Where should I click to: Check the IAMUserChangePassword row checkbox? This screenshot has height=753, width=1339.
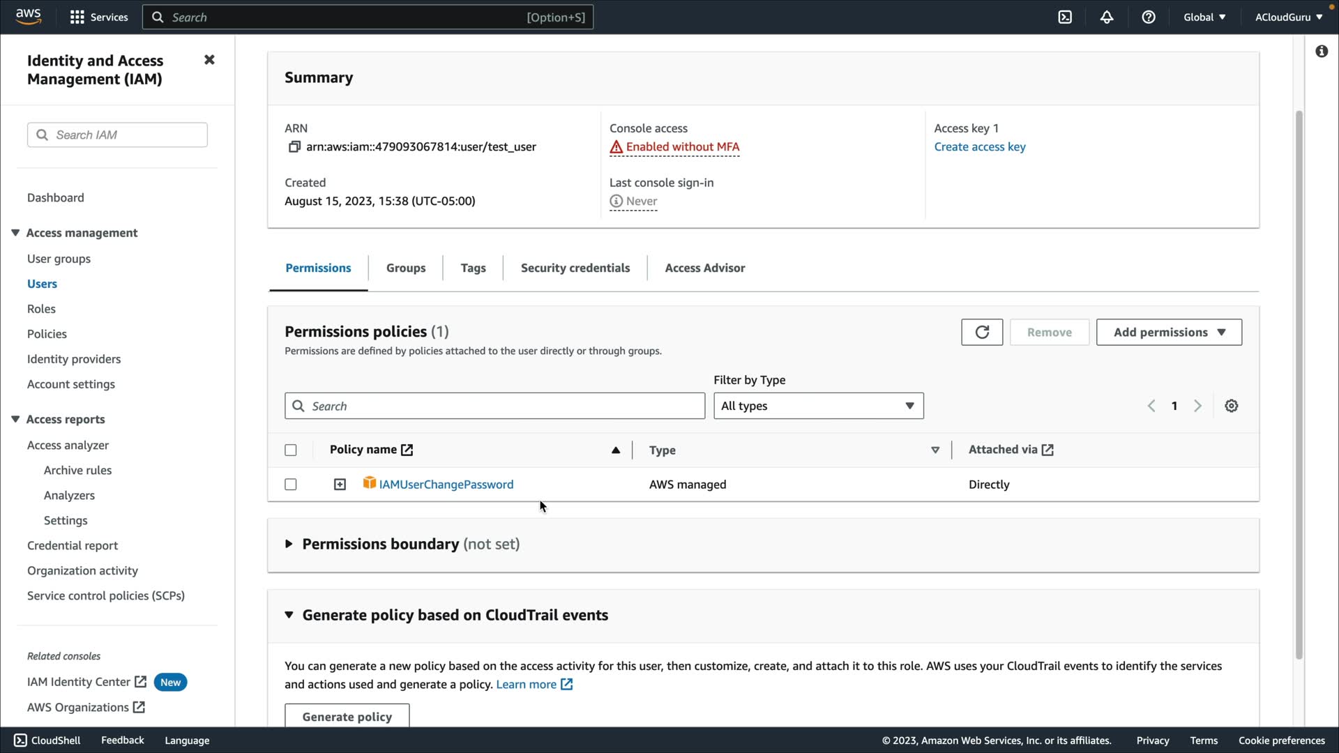pyautogui.click(x=291, y=485)
